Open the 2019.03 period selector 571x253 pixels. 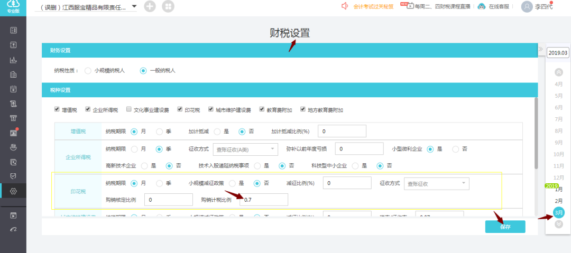click(558, 52)
